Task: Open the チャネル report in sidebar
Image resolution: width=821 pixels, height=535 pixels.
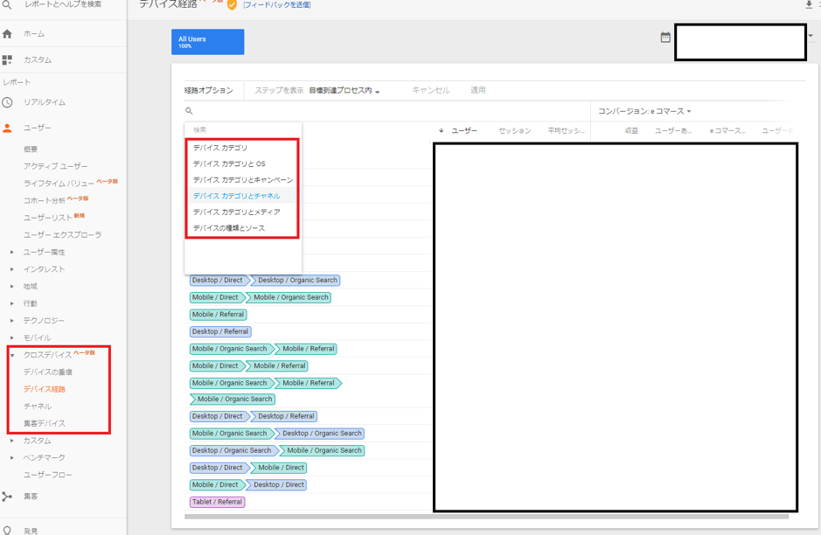Action: (38, 406)
